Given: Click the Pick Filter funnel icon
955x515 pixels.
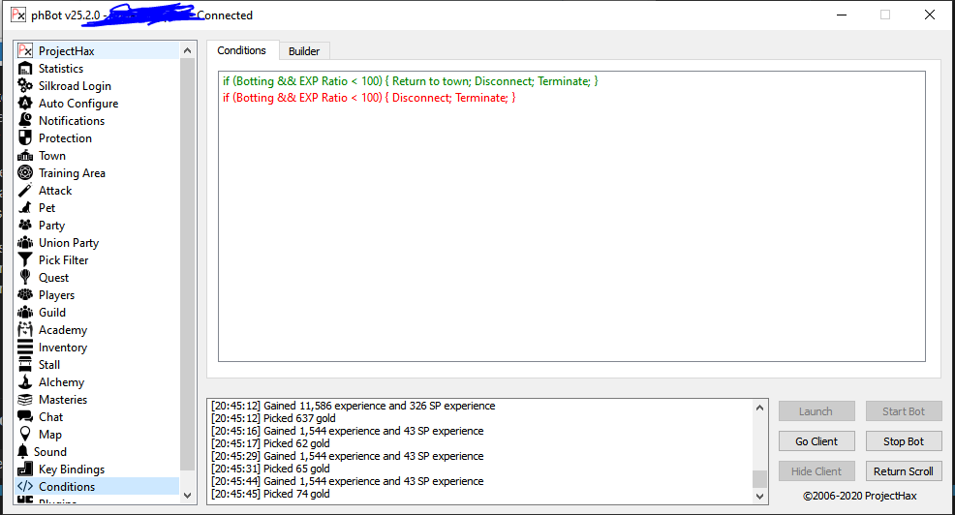Looking at the screenshot, I should pyautogui.click(x=25, y=260).
